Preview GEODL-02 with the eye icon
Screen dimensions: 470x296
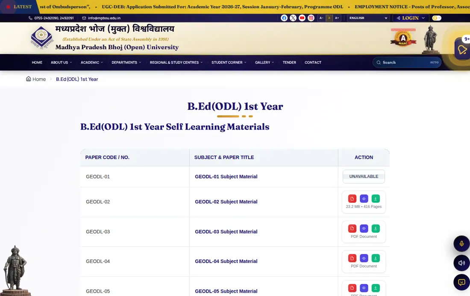coord(364,198)
